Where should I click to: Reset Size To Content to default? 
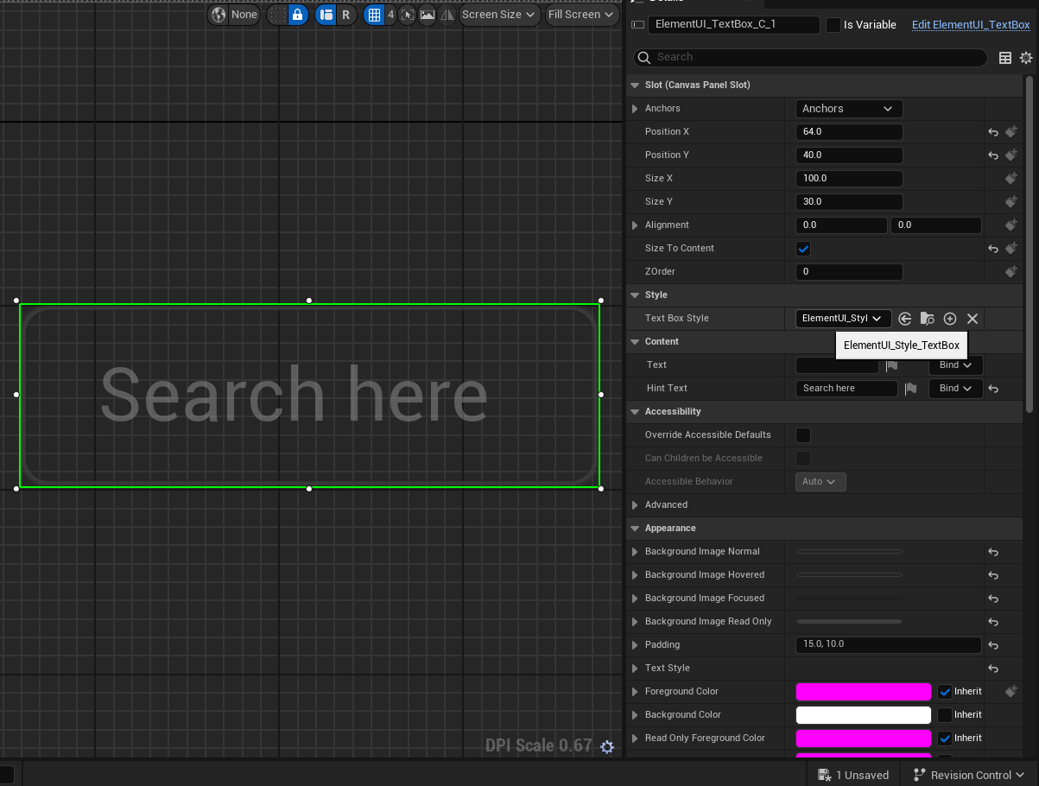[993, 249]
